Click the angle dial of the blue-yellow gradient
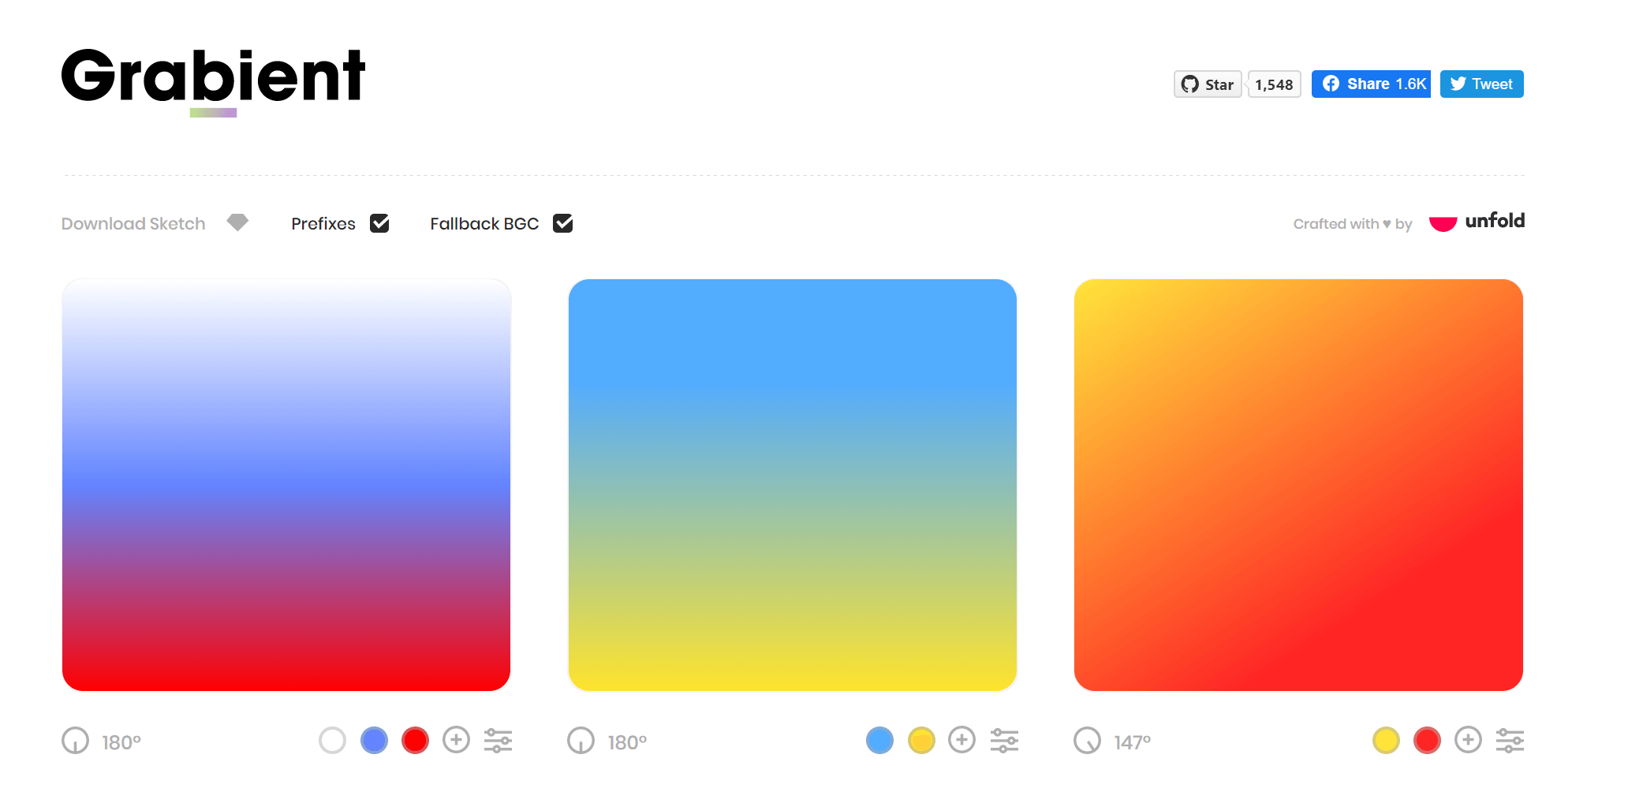The width and height of the screenshot is (1628, 803). point(581,741)
